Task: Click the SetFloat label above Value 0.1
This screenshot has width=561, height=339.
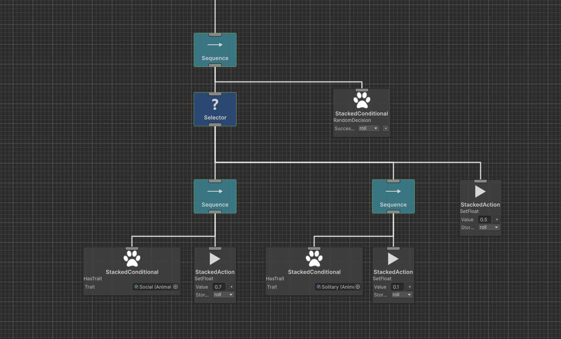Action: click(382, 279)
